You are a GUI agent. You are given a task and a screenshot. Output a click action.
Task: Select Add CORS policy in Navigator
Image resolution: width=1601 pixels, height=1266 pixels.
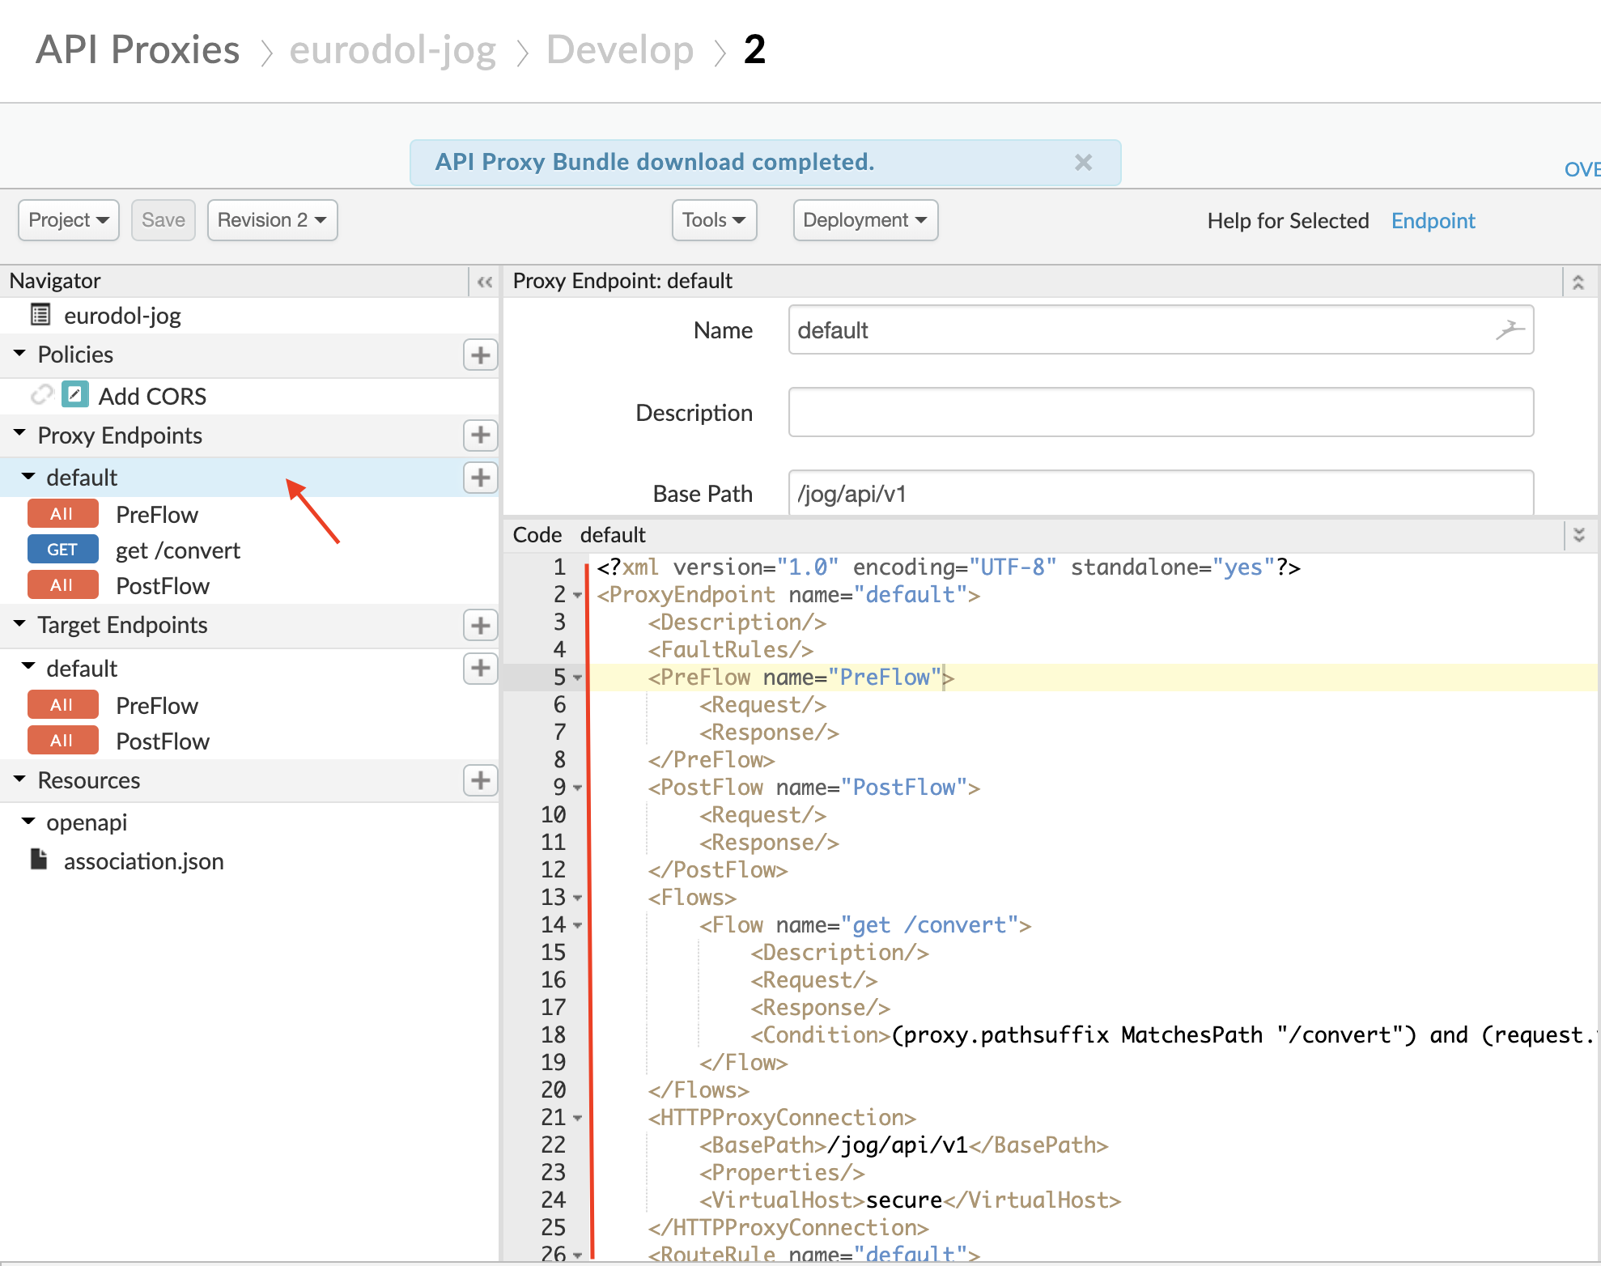(x=152, y=396)
